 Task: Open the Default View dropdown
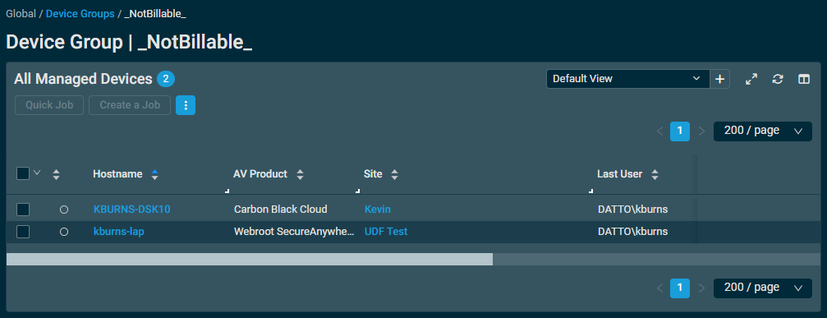(x=627, y=79)
